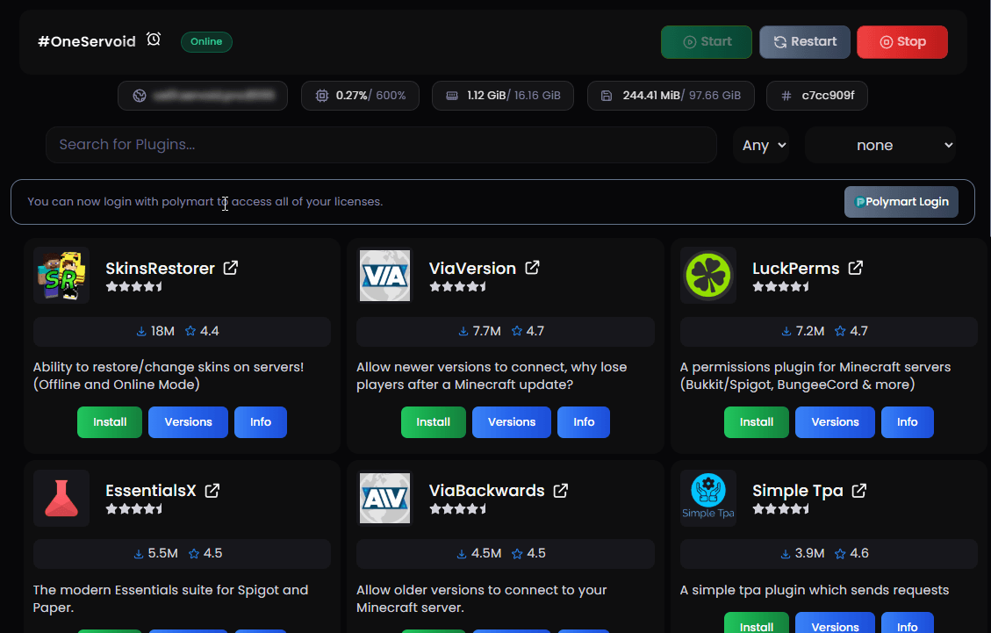The height and width of the screenshot is (633, 991).
Task: Open the 'Any' filter dropdown
Action: tap(760, 144)
